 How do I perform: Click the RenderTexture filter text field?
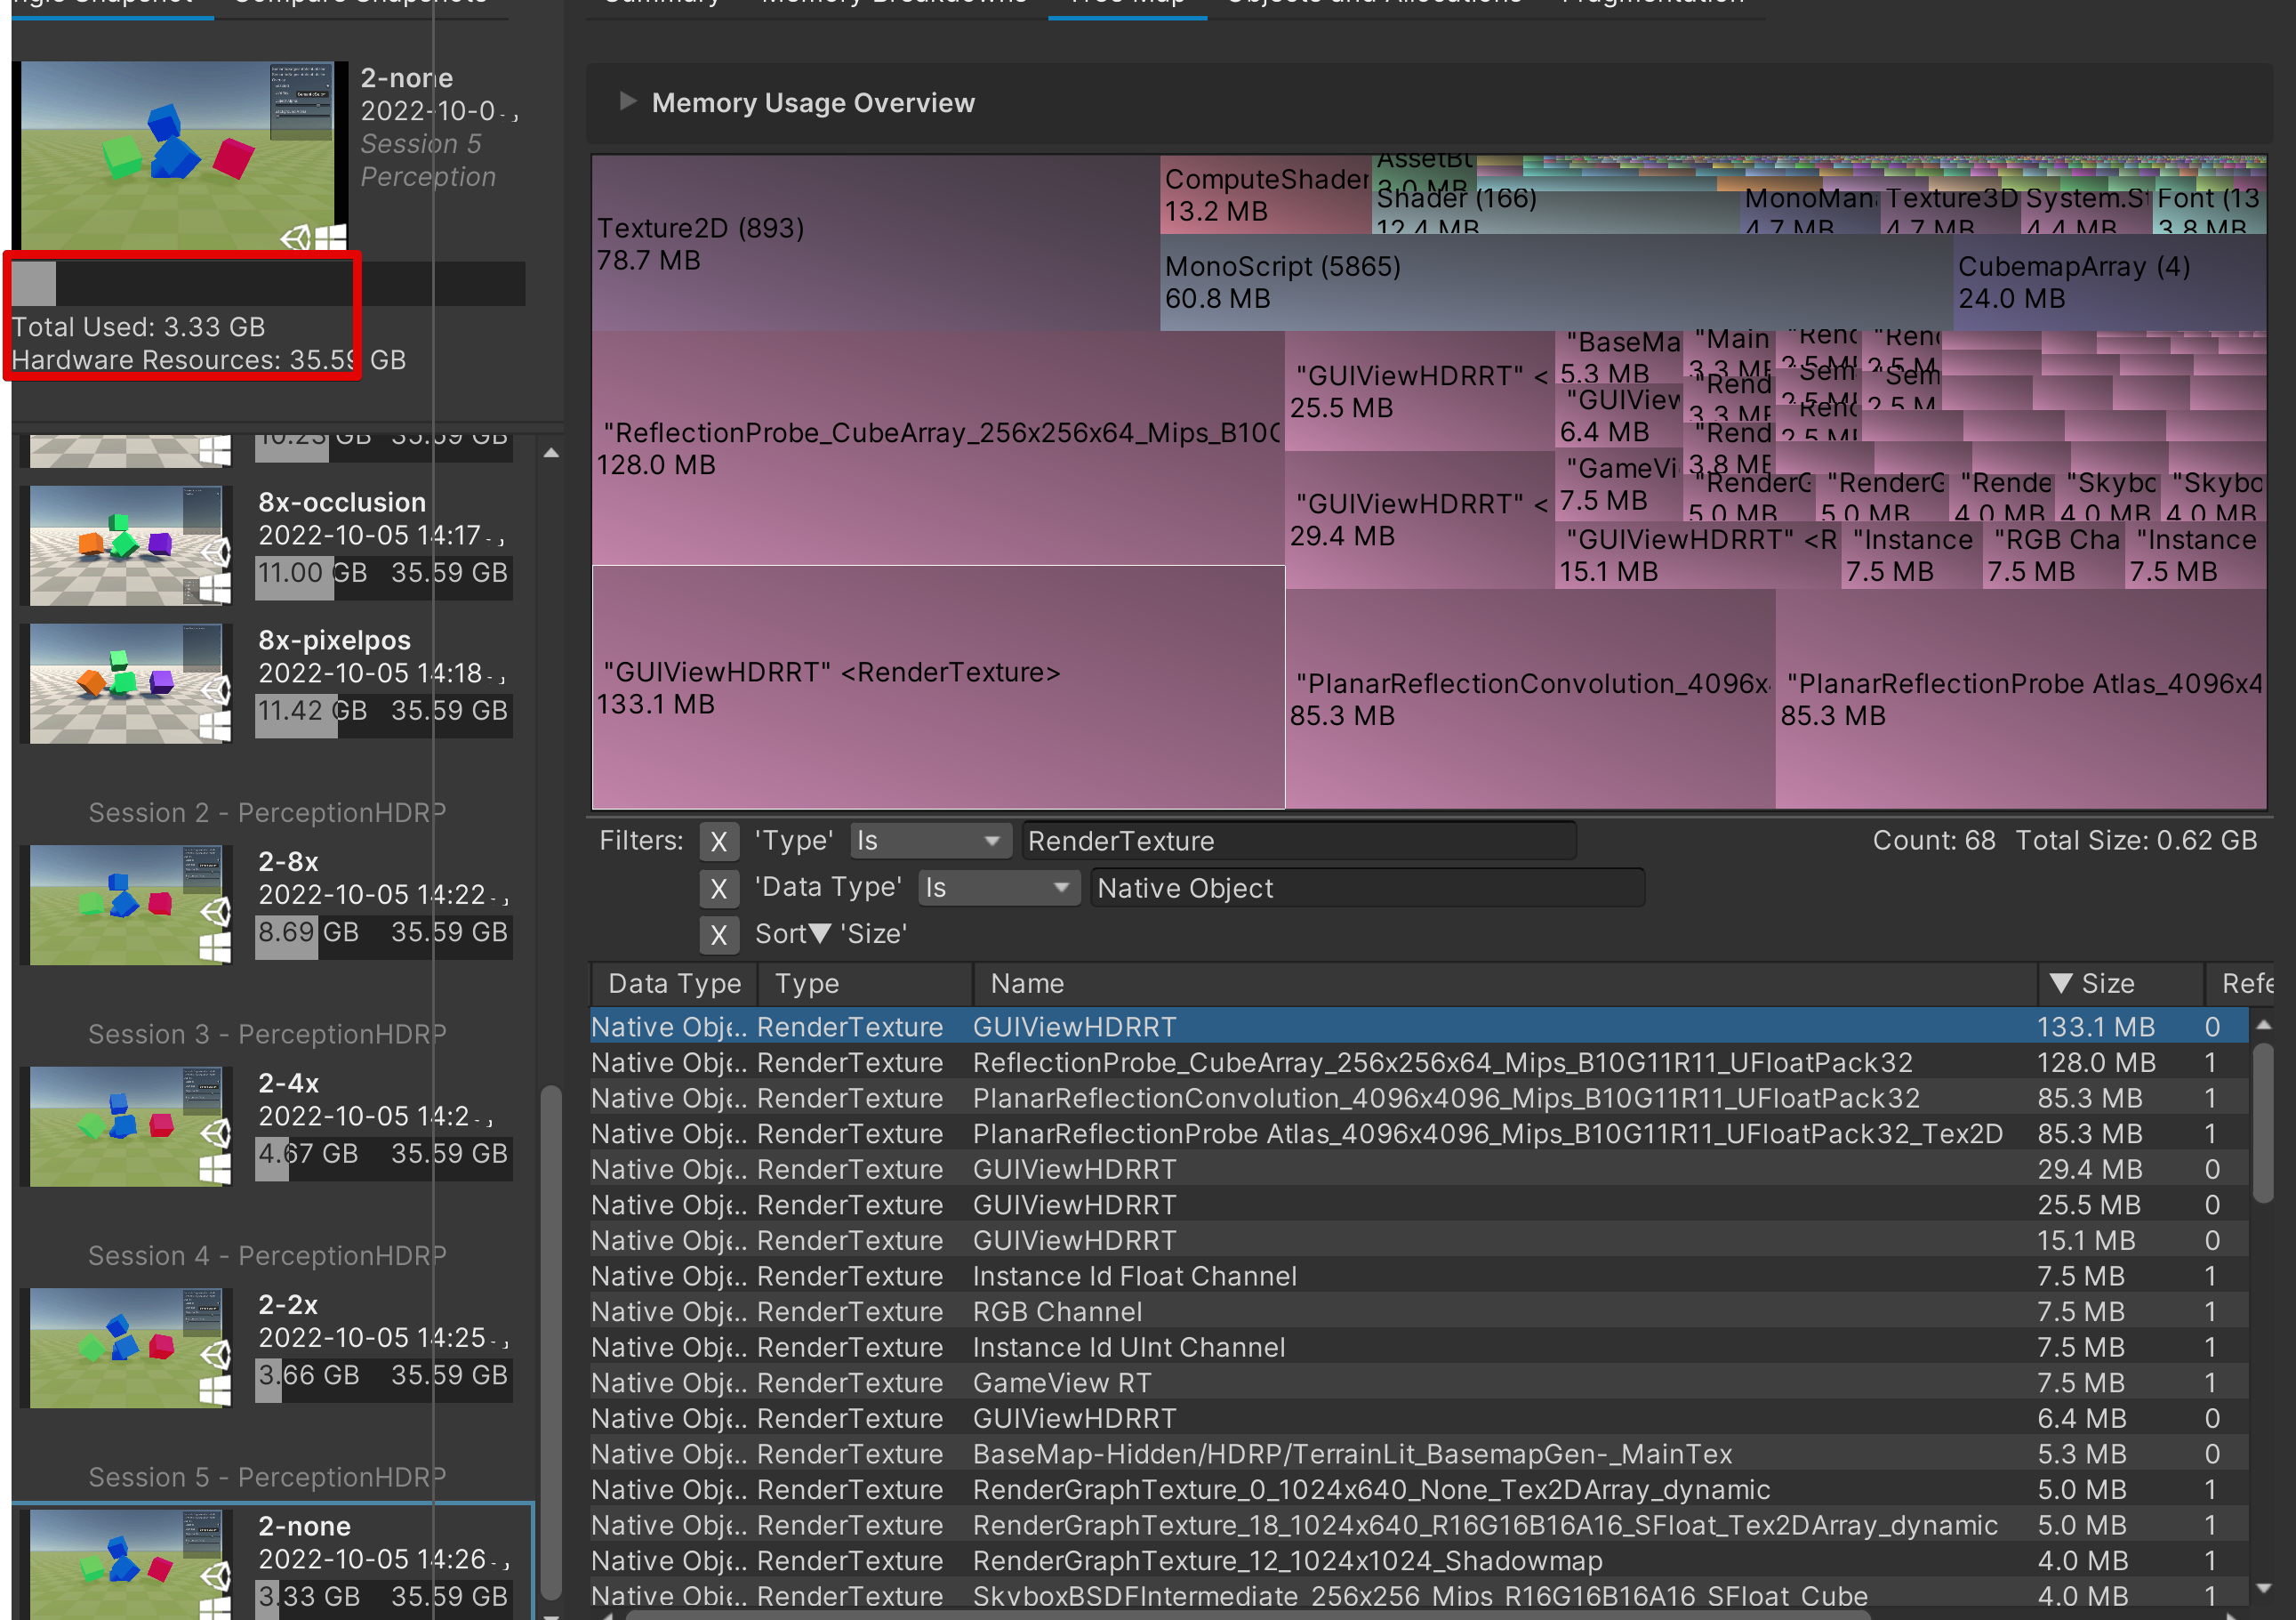coord(1298,842)
